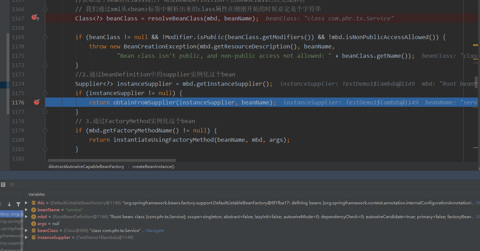Click the field icon beside 'this' variable
Viewport: 480px width, 251px height.
click(34, 203)
